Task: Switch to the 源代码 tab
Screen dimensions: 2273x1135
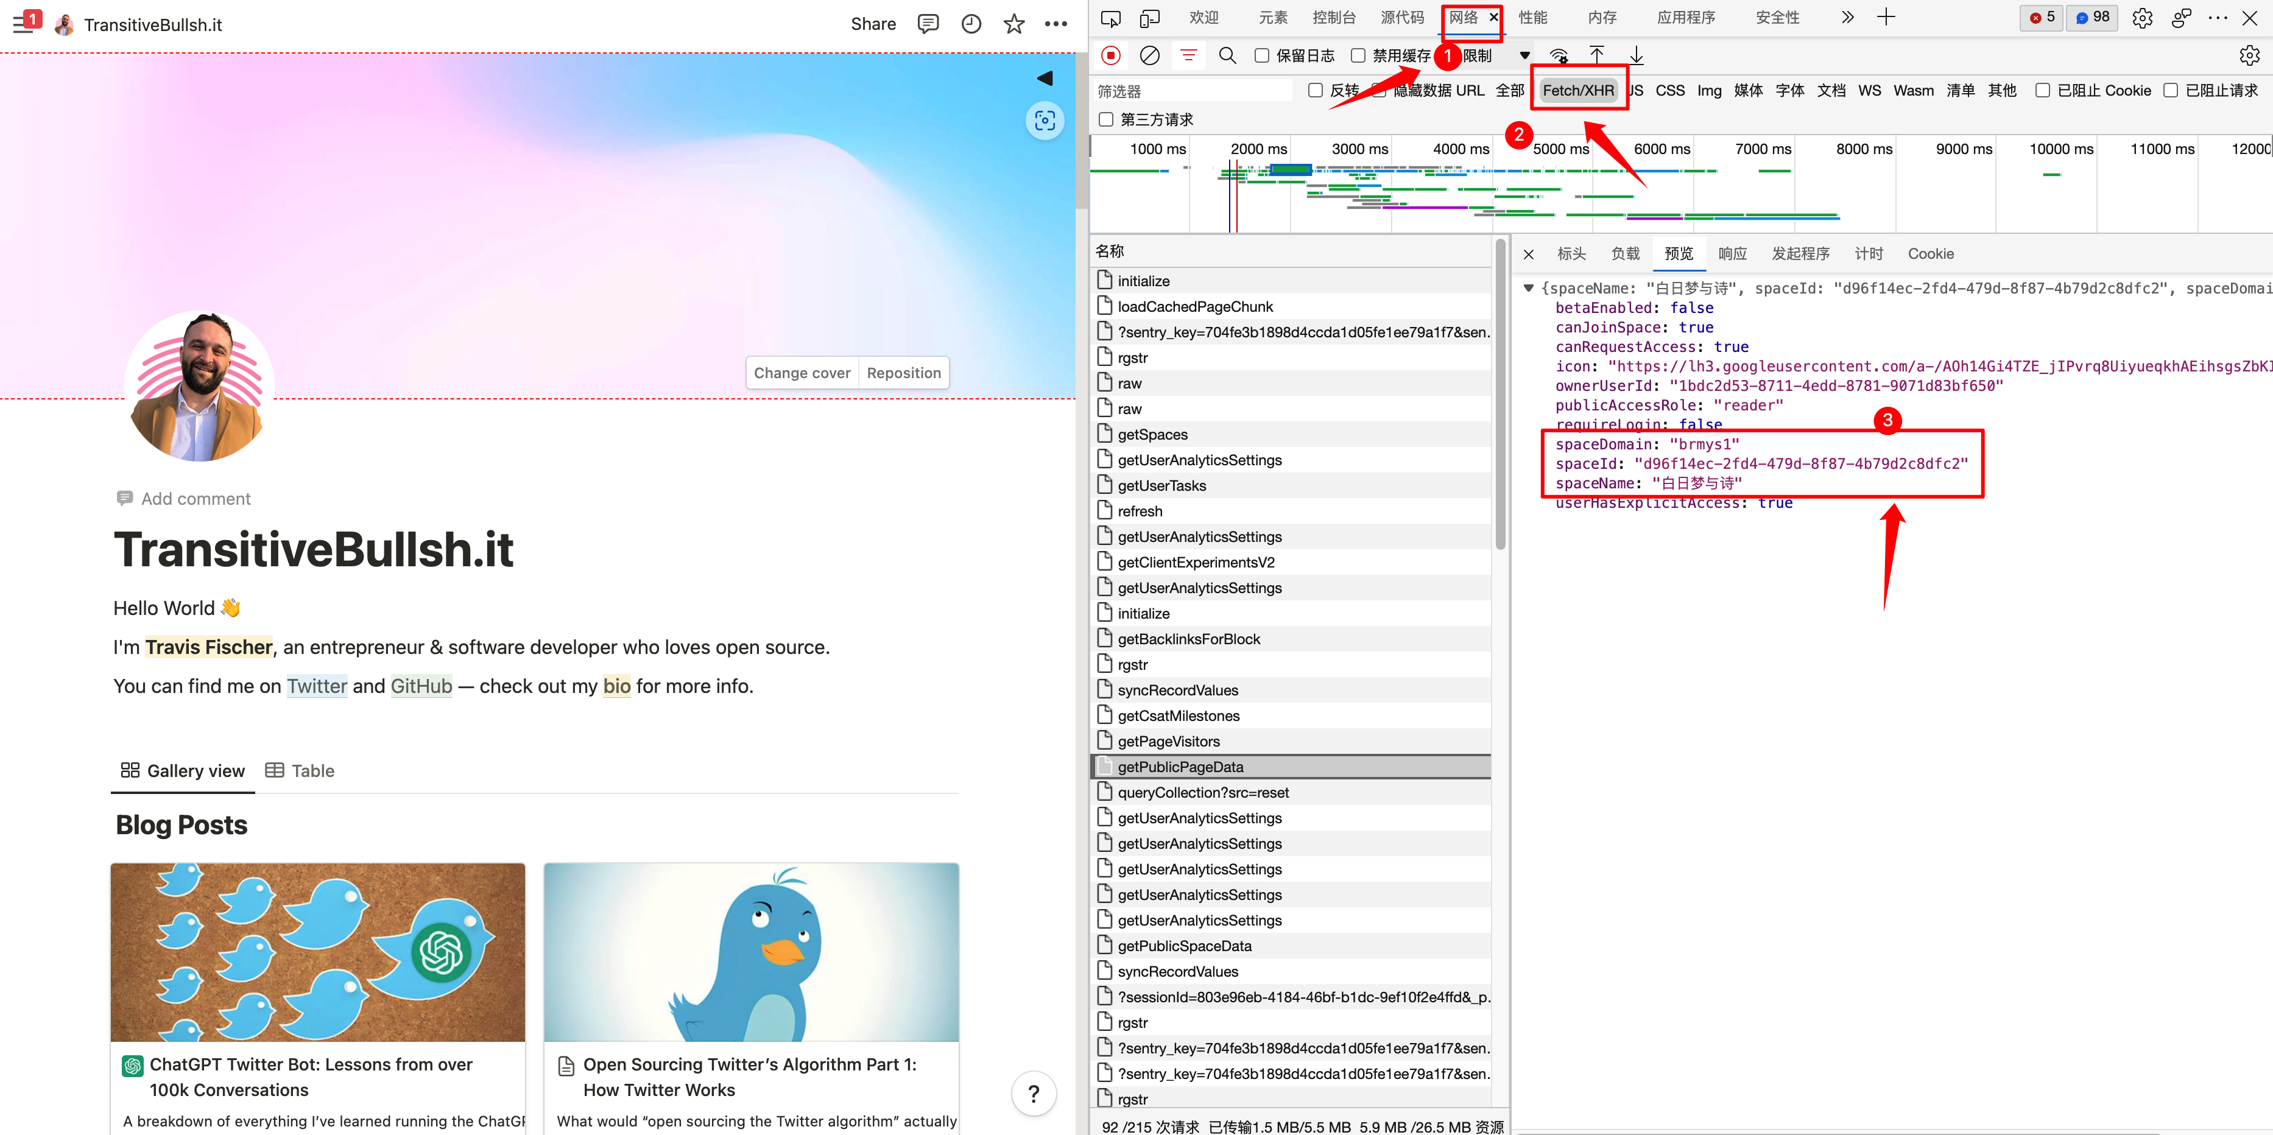Action: [1402, 18]
